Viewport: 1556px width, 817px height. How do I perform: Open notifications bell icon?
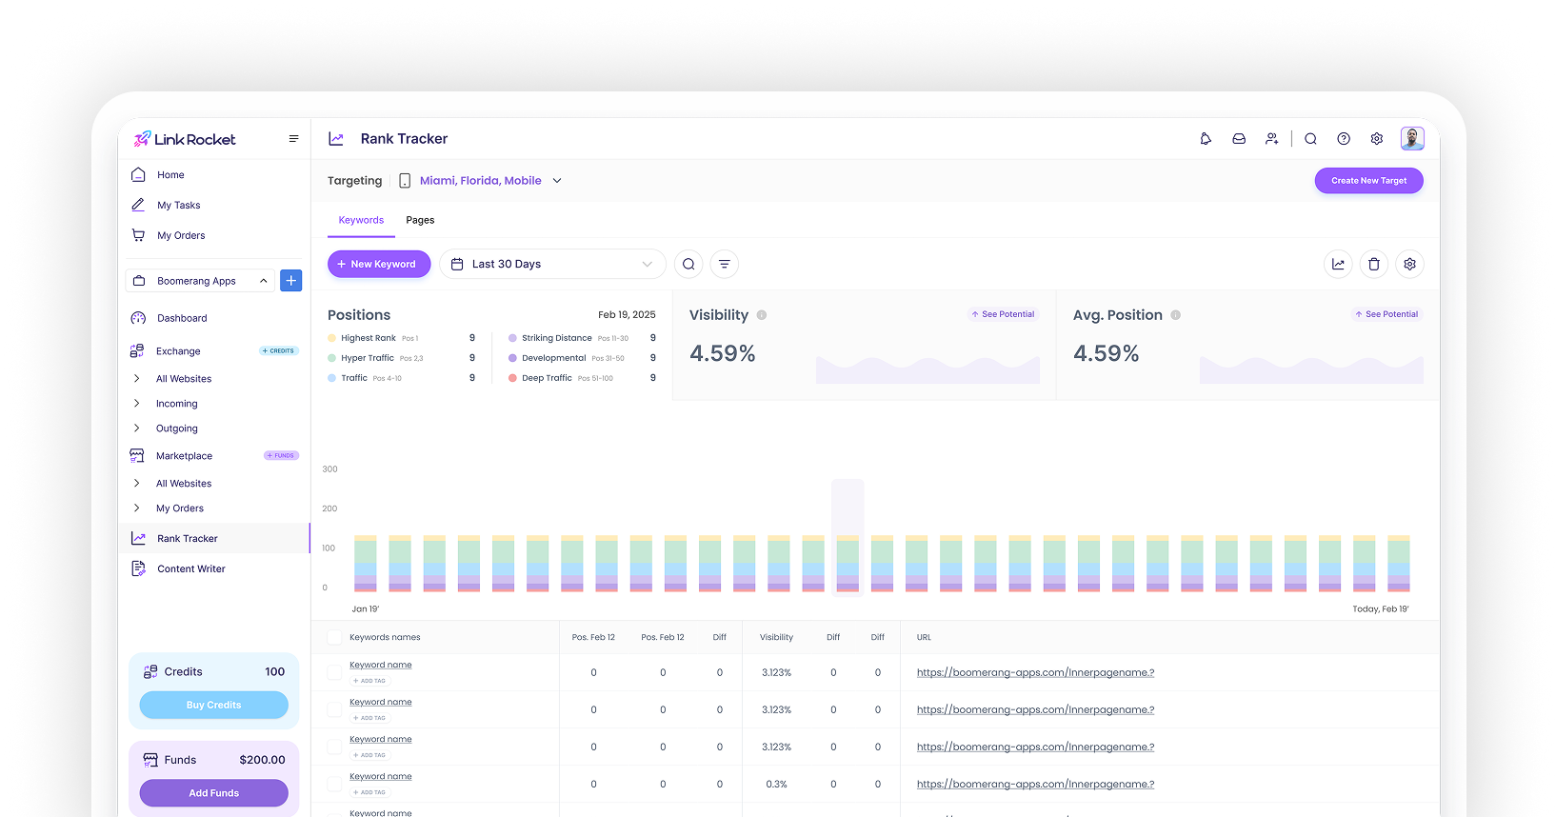point(1206,139)
